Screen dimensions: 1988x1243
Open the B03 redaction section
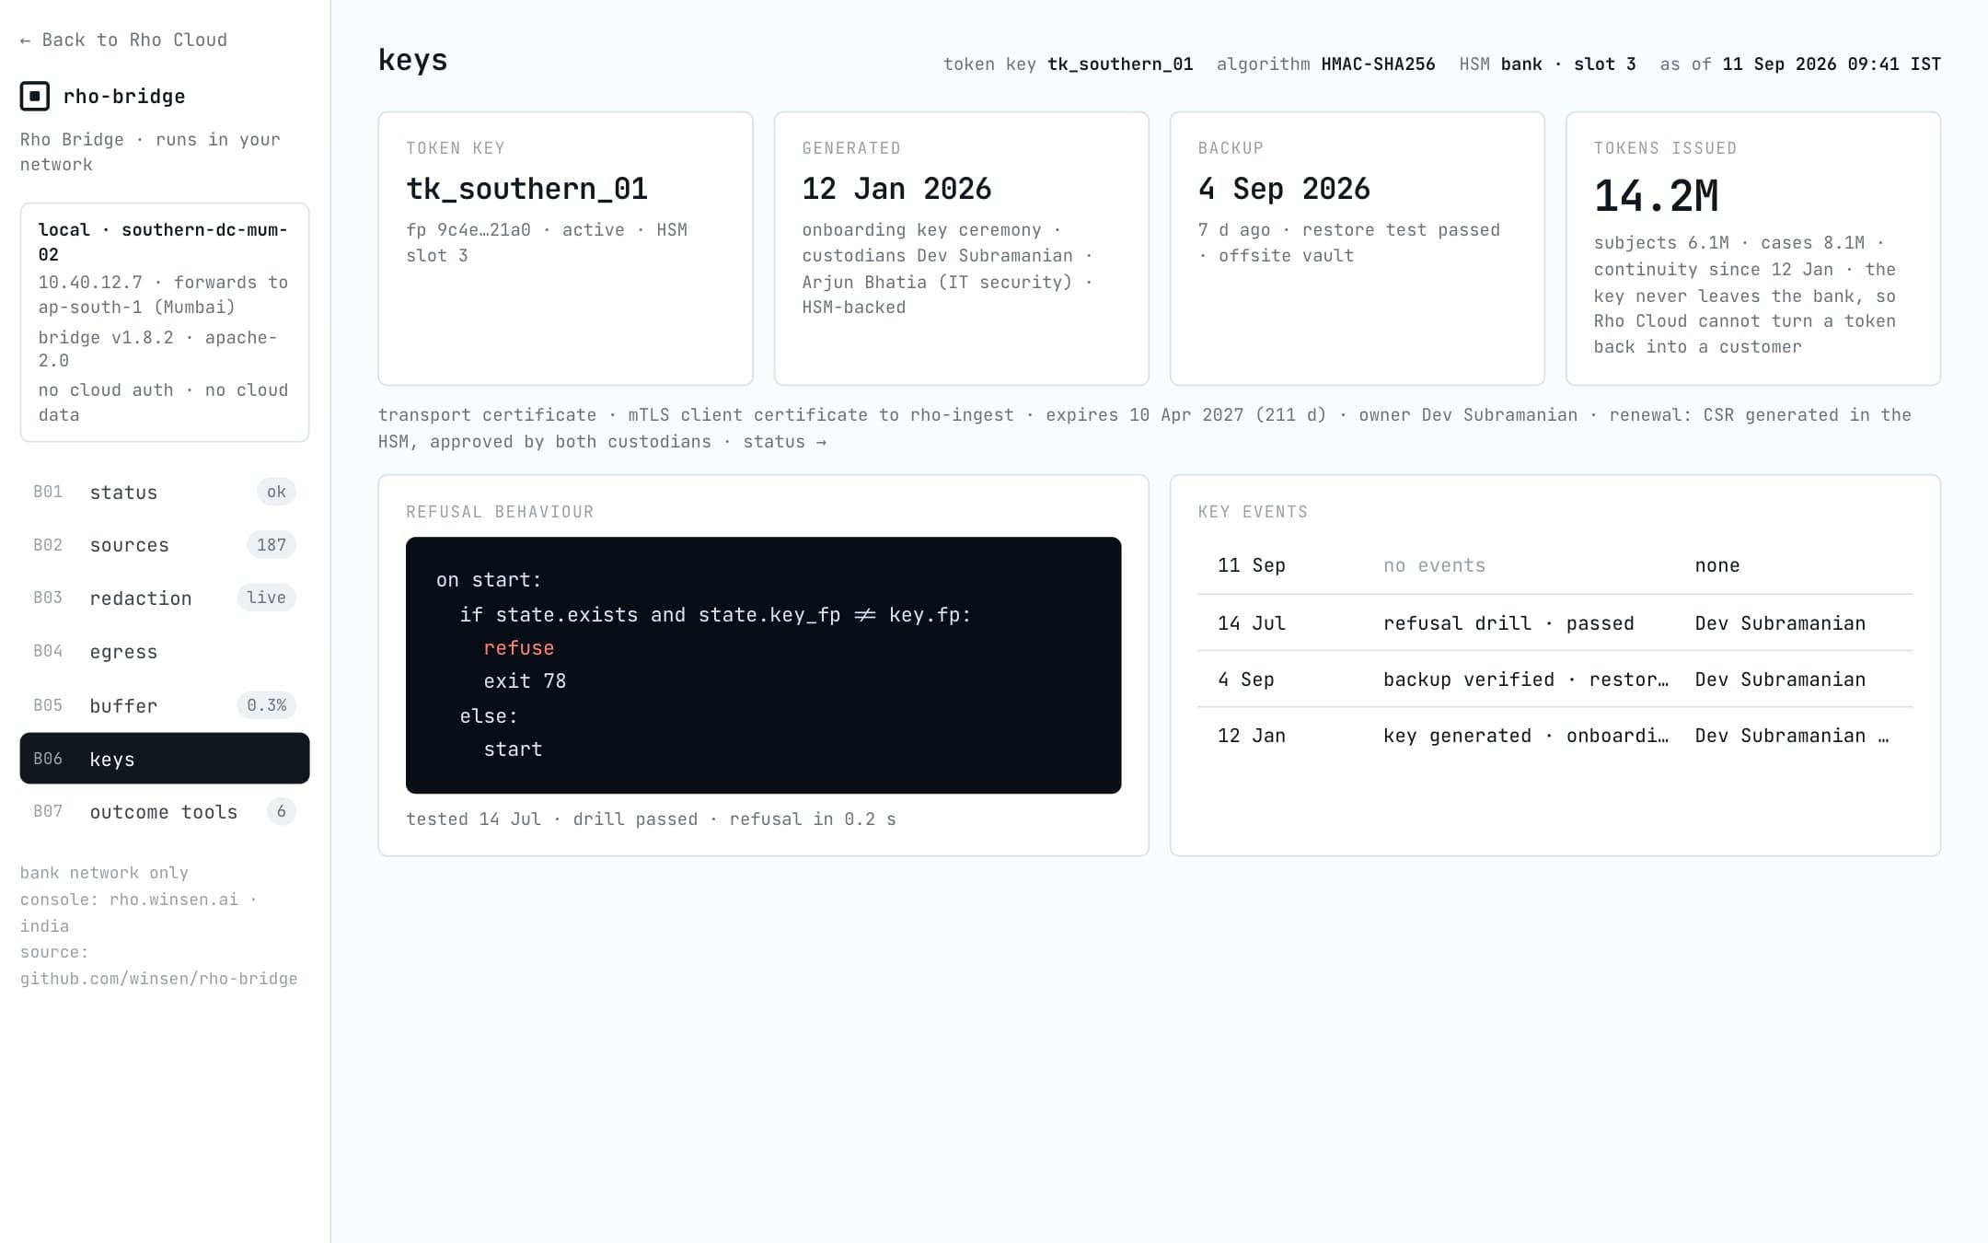point(165,598)
